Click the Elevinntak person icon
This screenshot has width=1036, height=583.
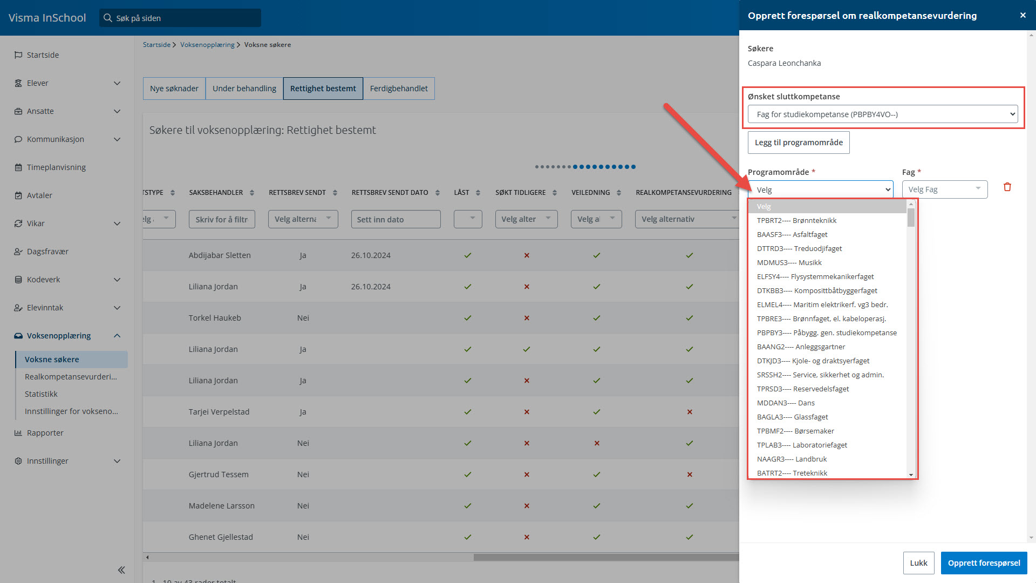(x=18, y=308)
